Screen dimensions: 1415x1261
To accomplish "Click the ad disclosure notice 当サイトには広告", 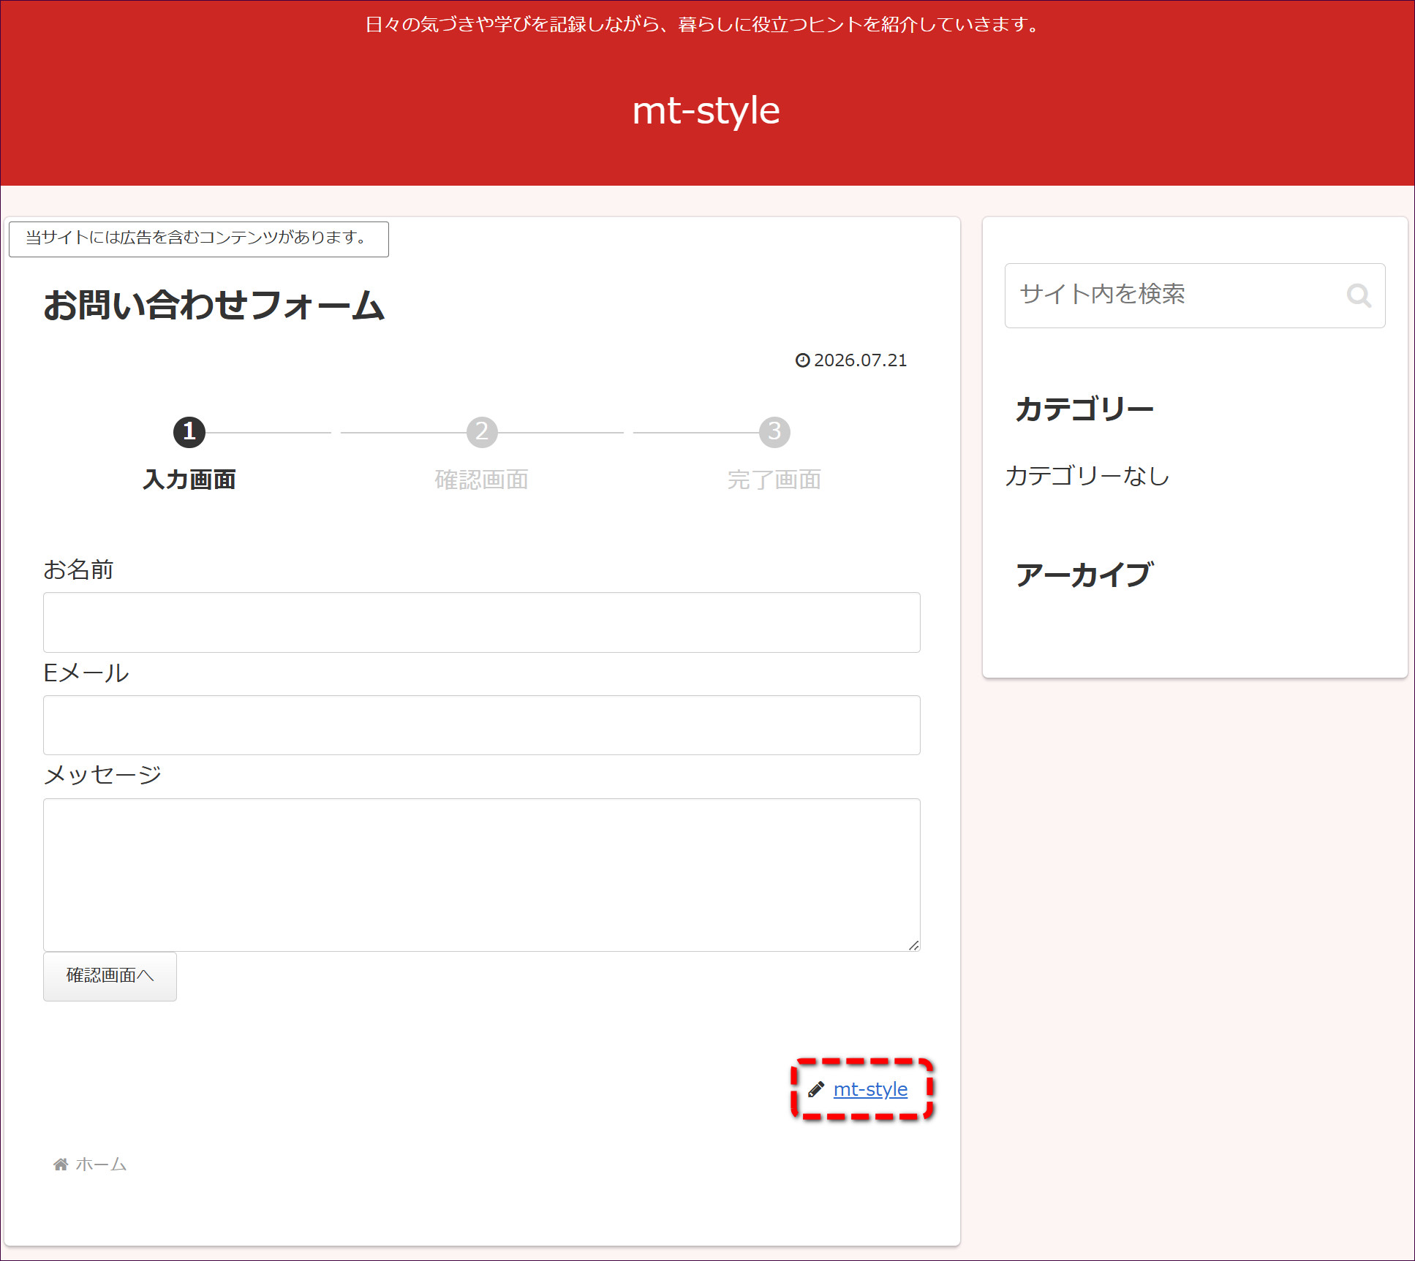I will 198,238.
